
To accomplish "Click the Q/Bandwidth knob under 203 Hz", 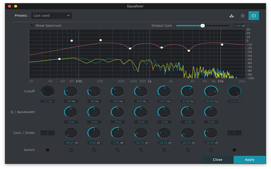I will (x=118, y=112).
